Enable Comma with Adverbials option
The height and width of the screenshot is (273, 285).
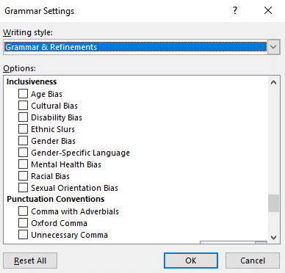[23, 211]
